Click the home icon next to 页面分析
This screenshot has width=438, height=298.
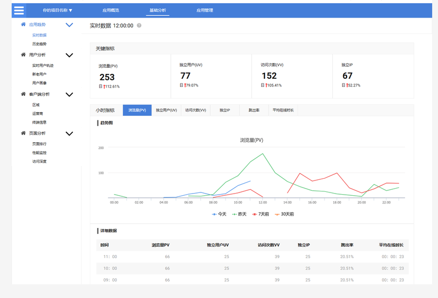click(23, 133)
